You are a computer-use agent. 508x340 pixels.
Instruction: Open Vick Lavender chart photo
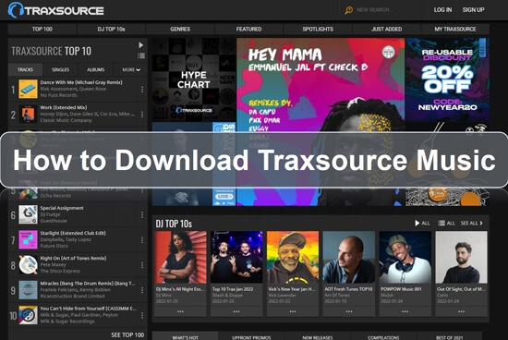click(293, 258)
